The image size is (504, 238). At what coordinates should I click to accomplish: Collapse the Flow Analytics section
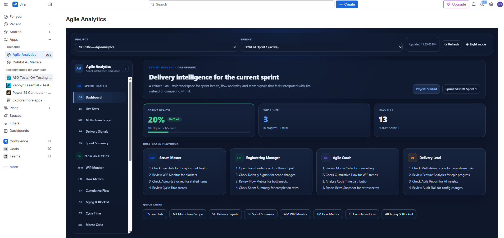122,156
